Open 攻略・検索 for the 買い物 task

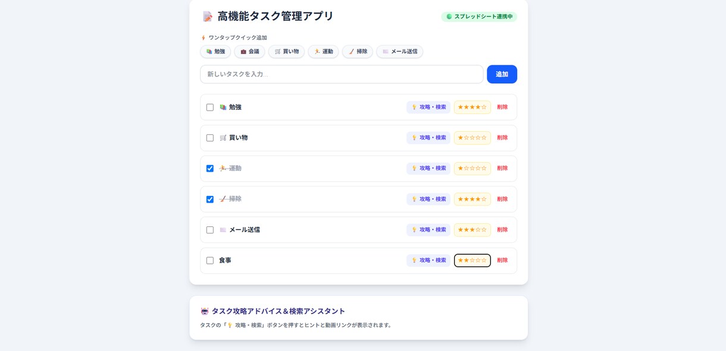point(428,138)
